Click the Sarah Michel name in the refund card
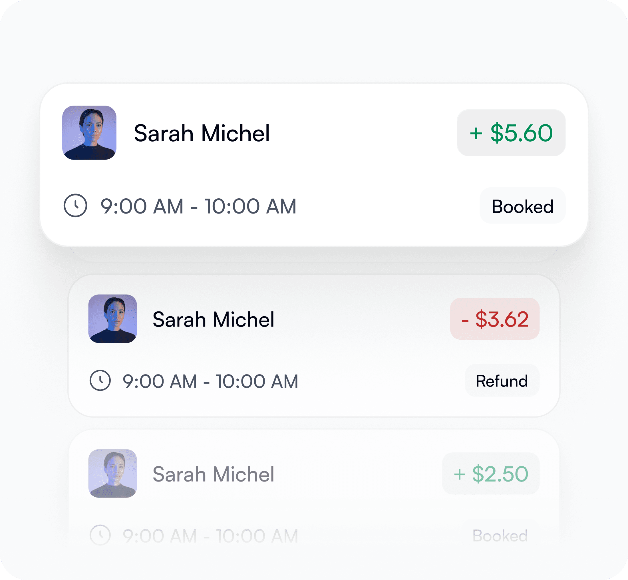 click(x=213, y=319)
